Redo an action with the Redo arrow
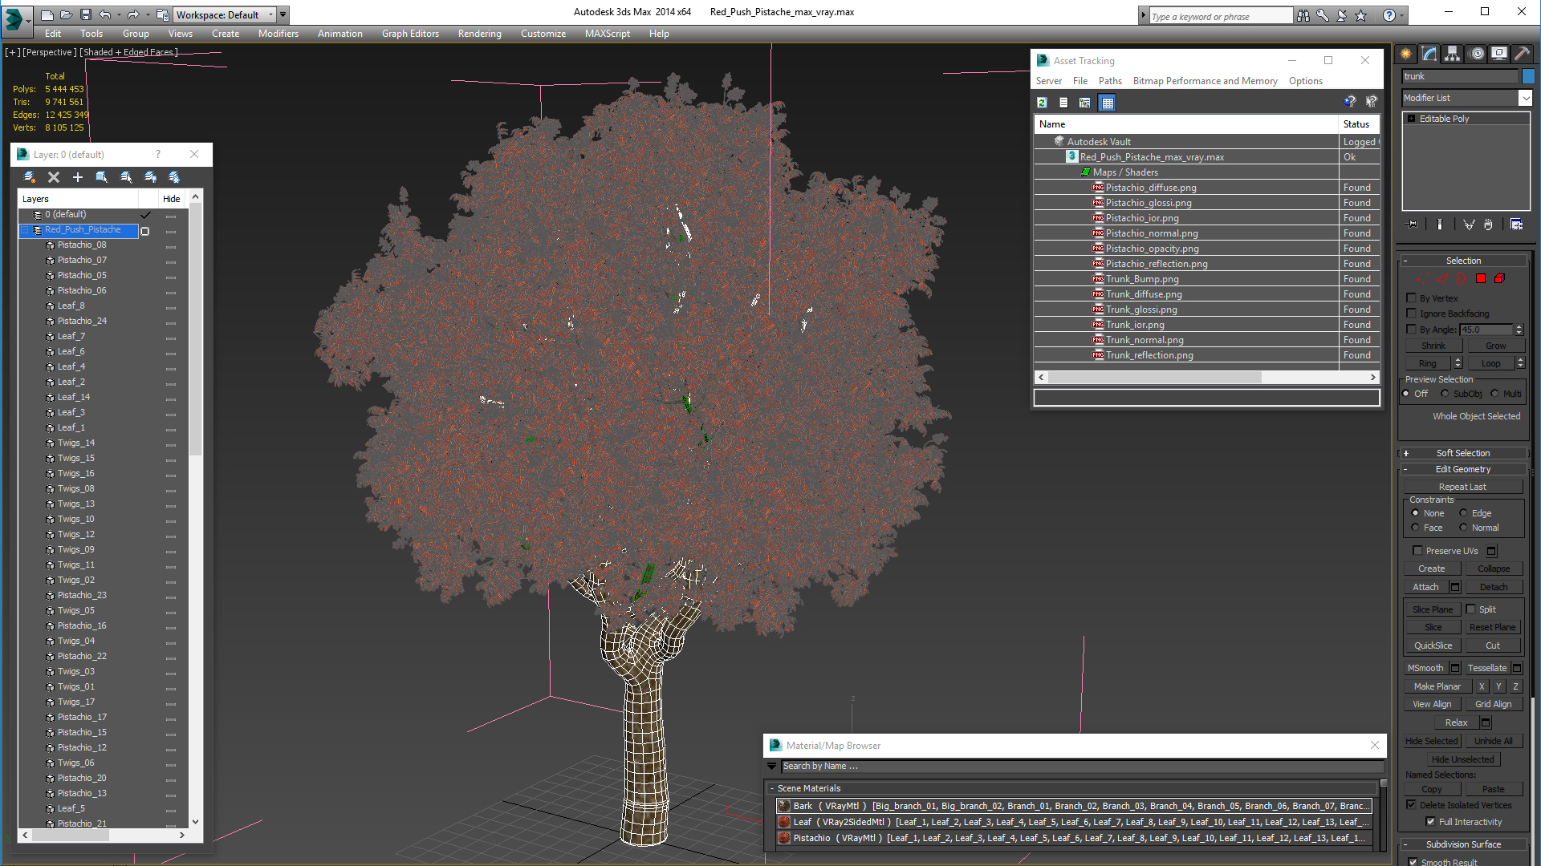1541x866 pixels. coord(132,14)
